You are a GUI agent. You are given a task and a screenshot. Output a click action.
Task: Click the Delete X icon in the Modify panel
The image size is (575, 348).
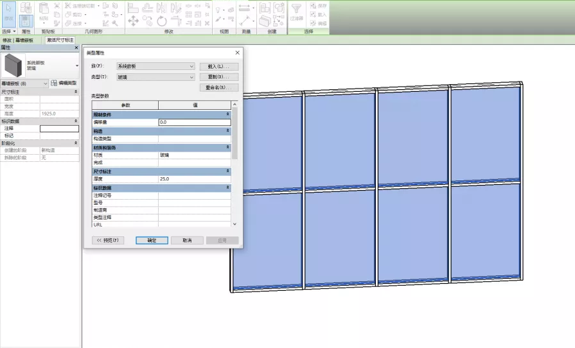pyautogui.click(x=207, y=24)
